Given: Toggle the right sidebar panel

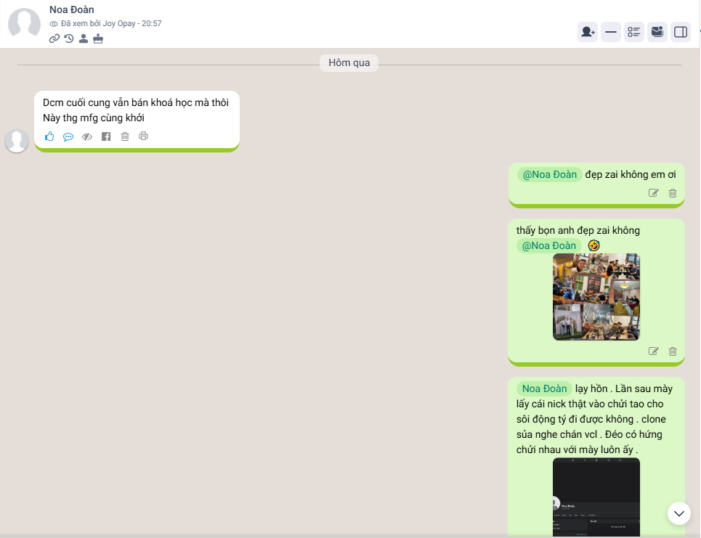Looking at the screenshot, I should point(681,32).
